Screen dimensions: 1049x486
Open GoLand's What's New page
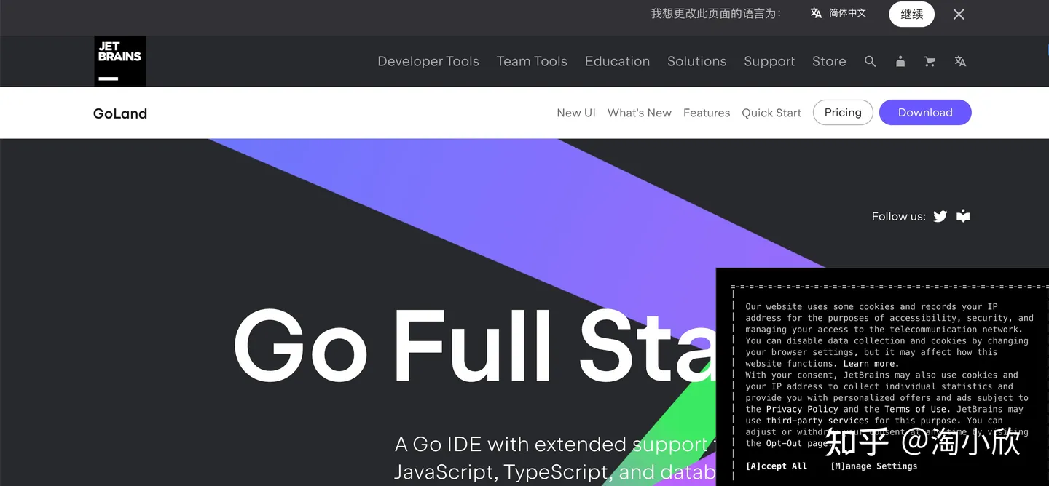(x=640, y=112)
